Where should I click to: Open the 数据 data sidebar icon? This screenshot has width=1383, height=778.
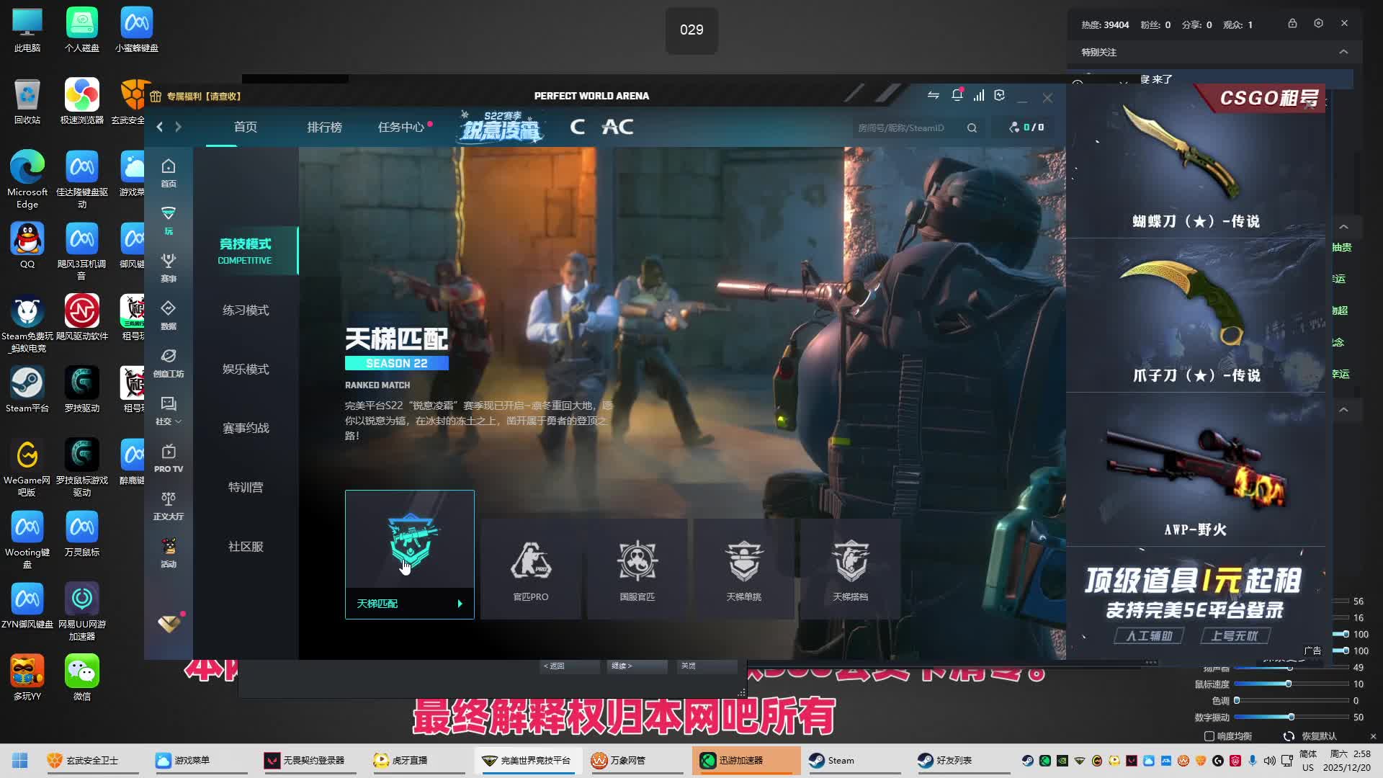169,314
